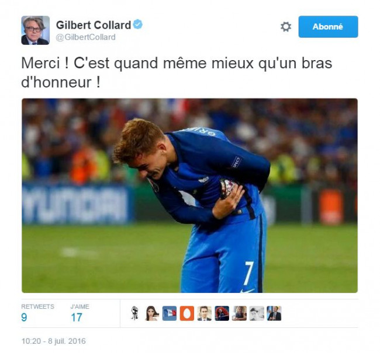
Task: Open the red-haired cartoon avatar's profile
Action: pyautogui.click(x=222, y=313)
